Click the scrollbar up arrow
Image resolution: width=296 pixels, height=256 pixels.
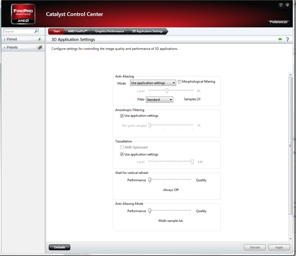(x=290, y=75)
